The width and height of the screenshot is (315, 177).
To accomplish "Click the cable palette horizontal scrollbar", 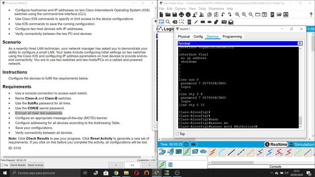I will [232, 163].
